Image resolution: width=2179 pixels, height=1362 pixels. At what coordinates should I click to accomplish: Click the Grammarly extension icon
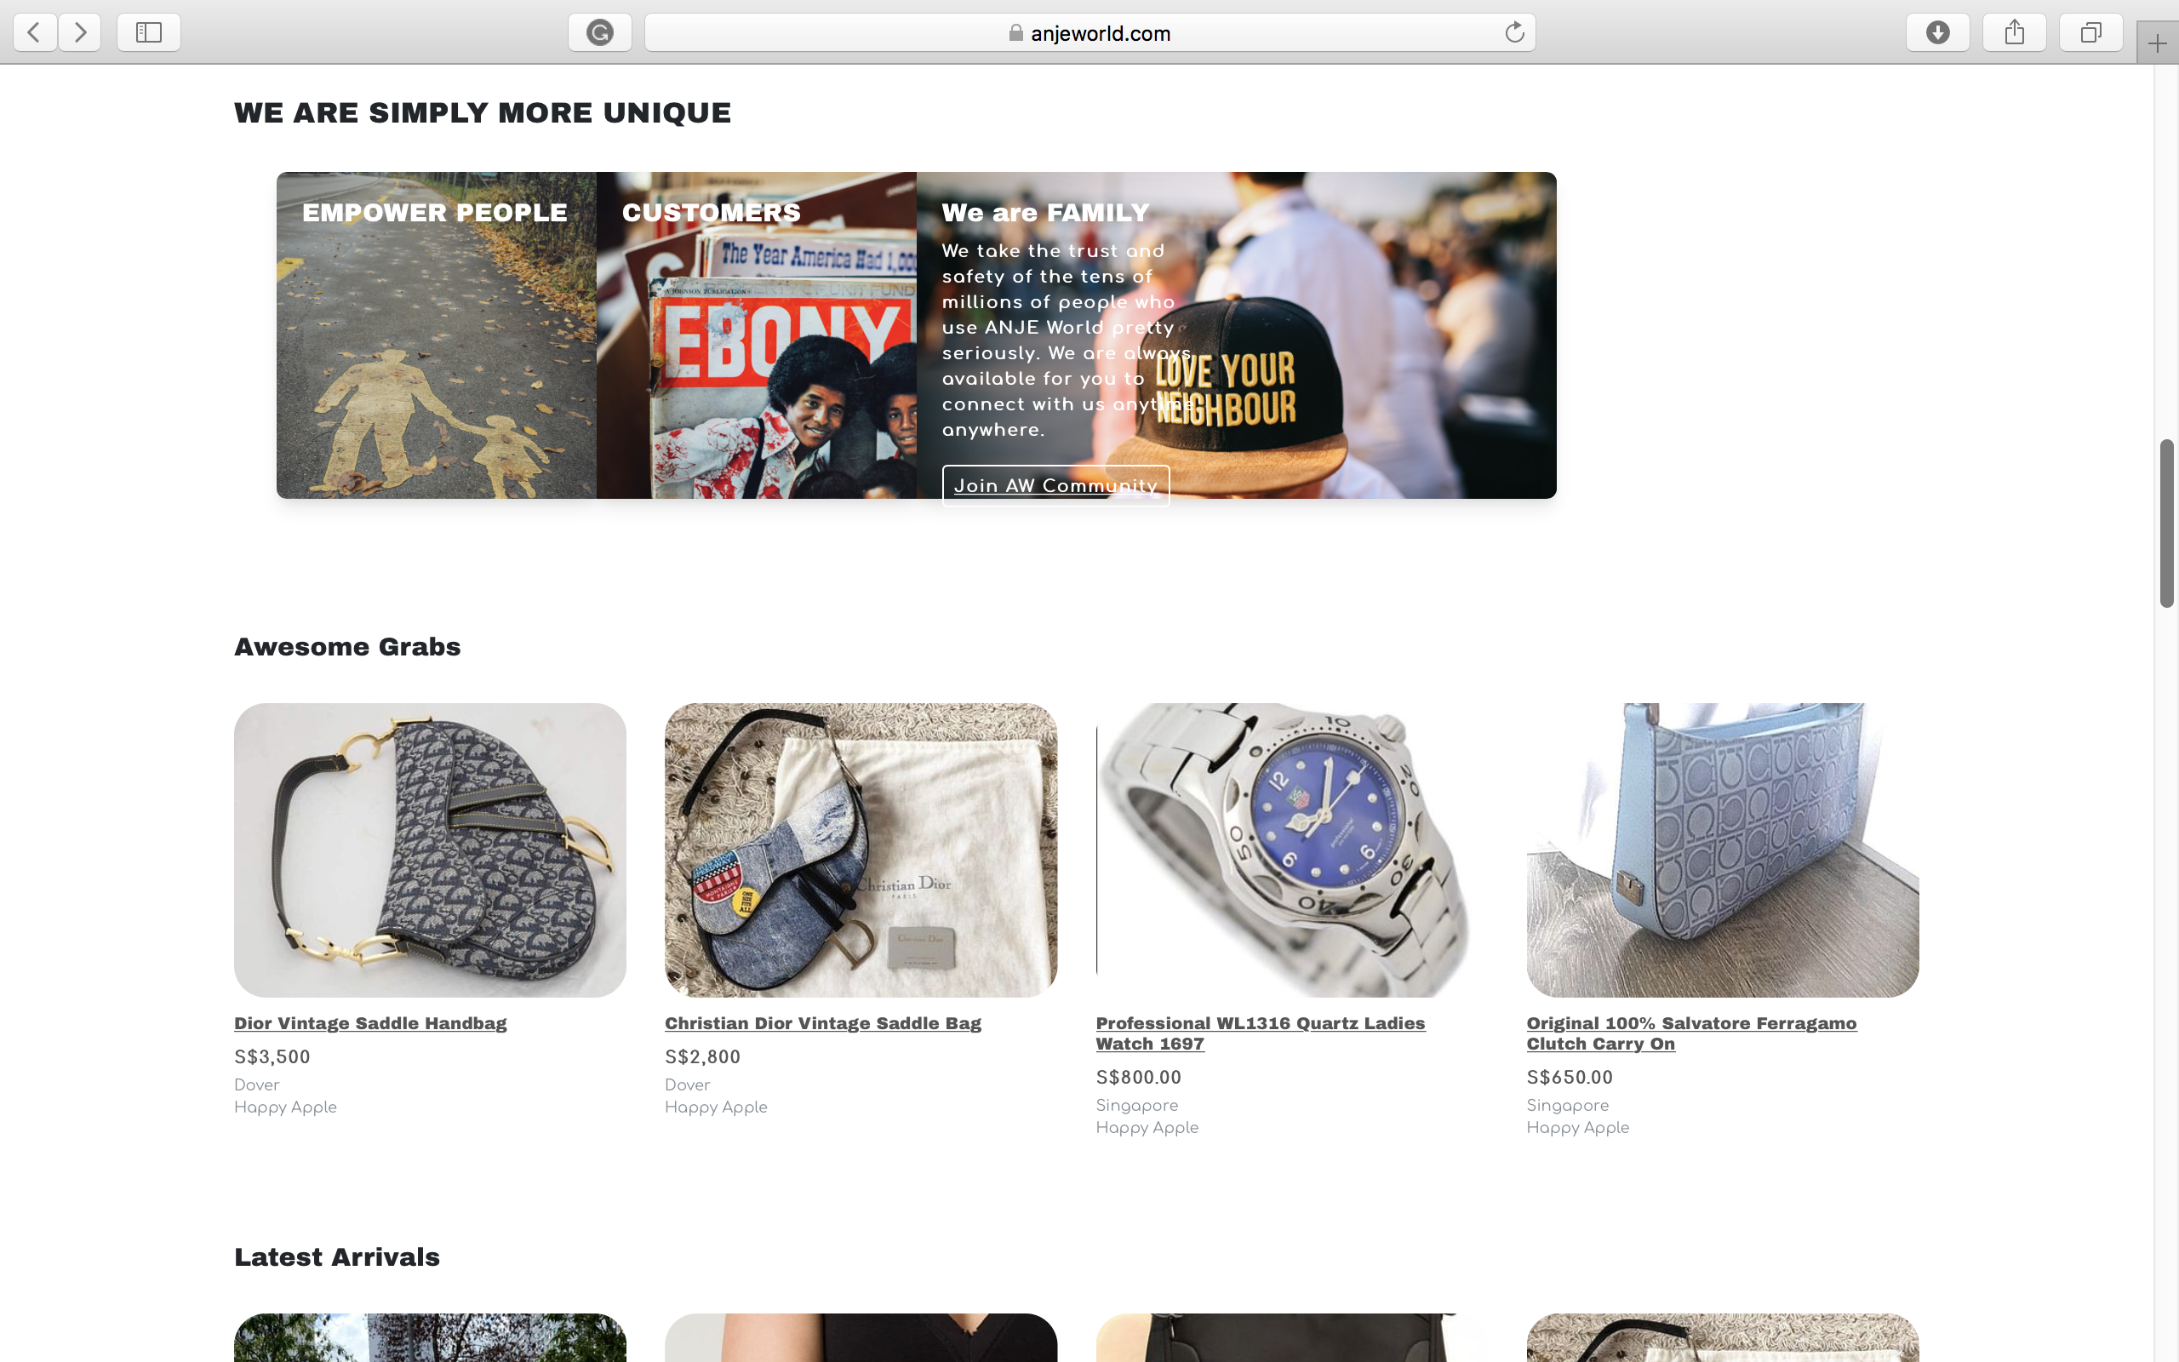600,32
